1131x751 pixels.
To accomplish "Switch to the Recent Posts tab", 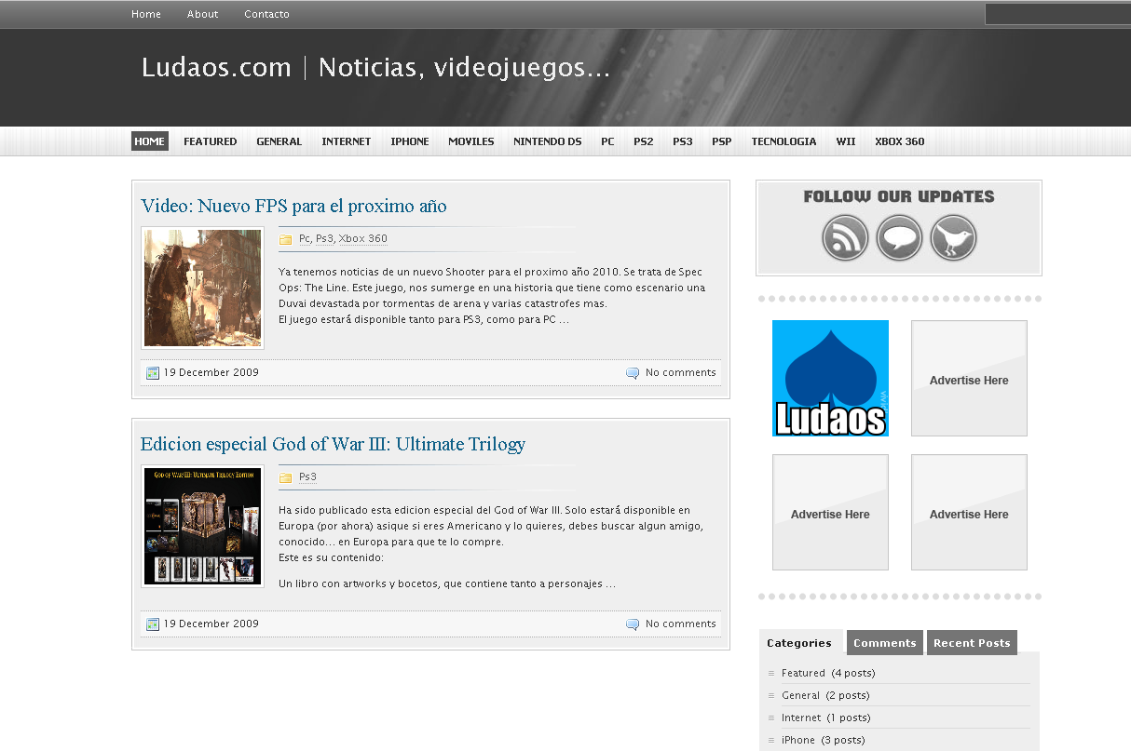I will pyautogui.click(x=972, y=643).
